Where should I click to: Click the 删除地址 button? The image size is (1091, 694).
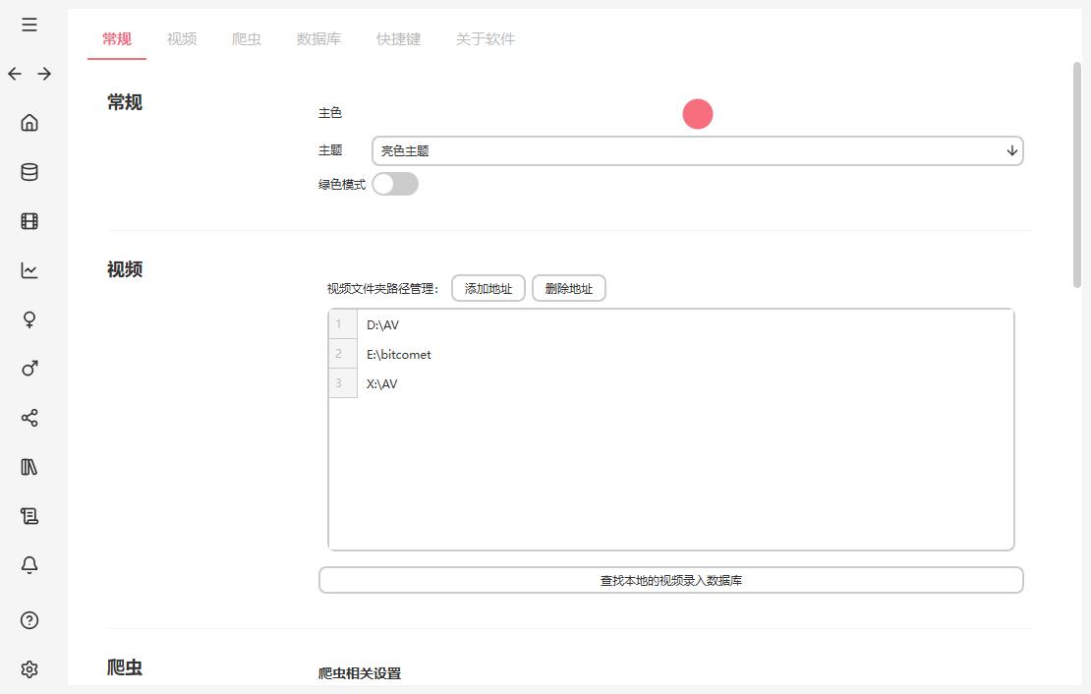click(569, 288)
